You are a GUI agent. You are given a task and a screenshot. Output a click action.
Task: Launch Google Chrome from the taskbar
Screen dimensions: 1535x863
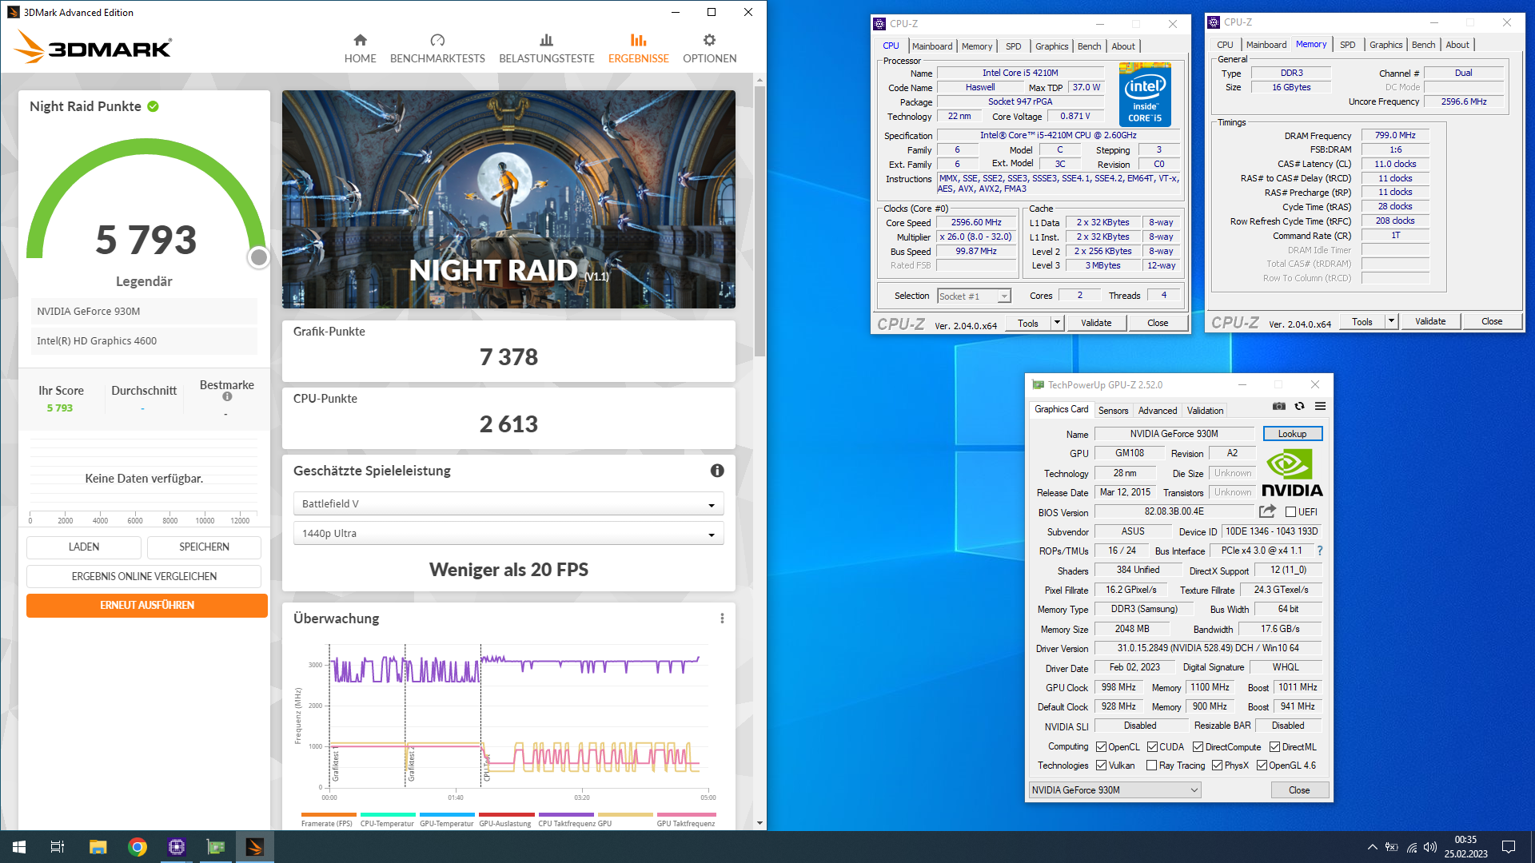pyautogui.click(x=138, y=847)
